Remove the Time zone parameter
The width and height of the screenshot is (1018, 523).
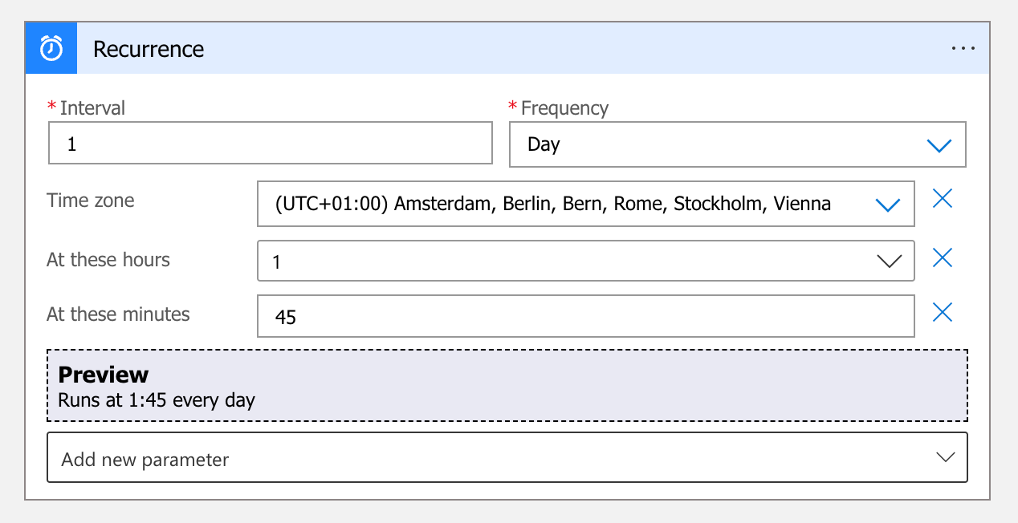click(x=942, y=199)
